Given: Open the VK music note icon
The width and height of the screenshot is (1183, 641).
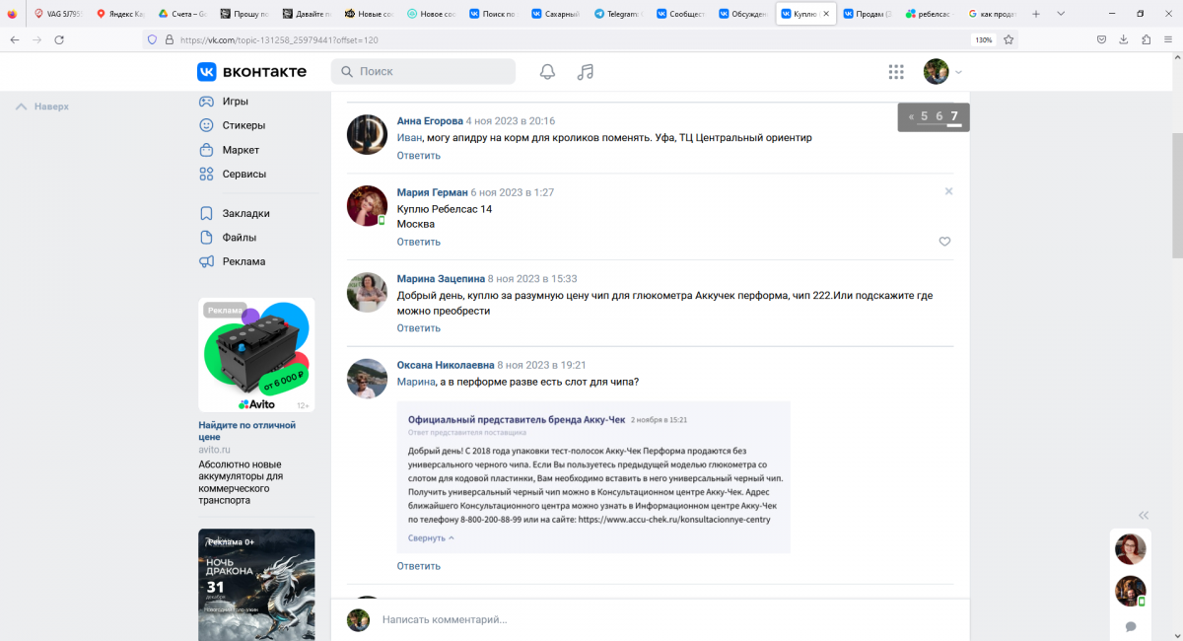Looking at the screenshot, I should (586, 72).
